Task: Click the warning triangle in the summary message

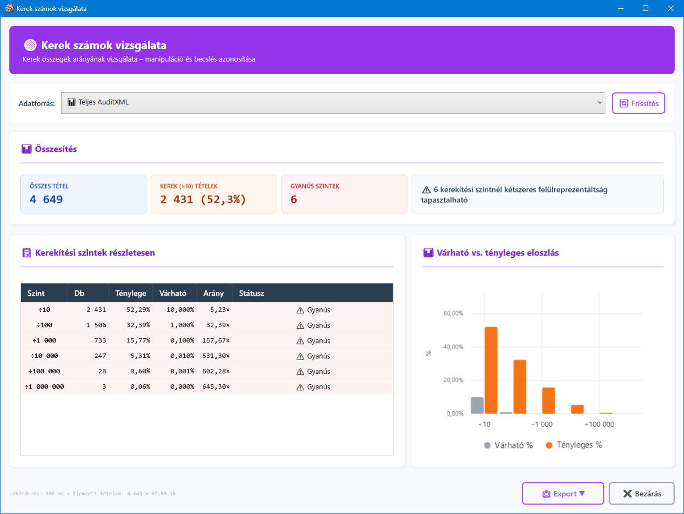Action: click(x=426, y=190)
